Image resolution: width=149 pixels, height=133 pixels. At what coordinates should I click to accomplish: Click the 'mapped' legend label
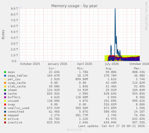tap(13, 115)
